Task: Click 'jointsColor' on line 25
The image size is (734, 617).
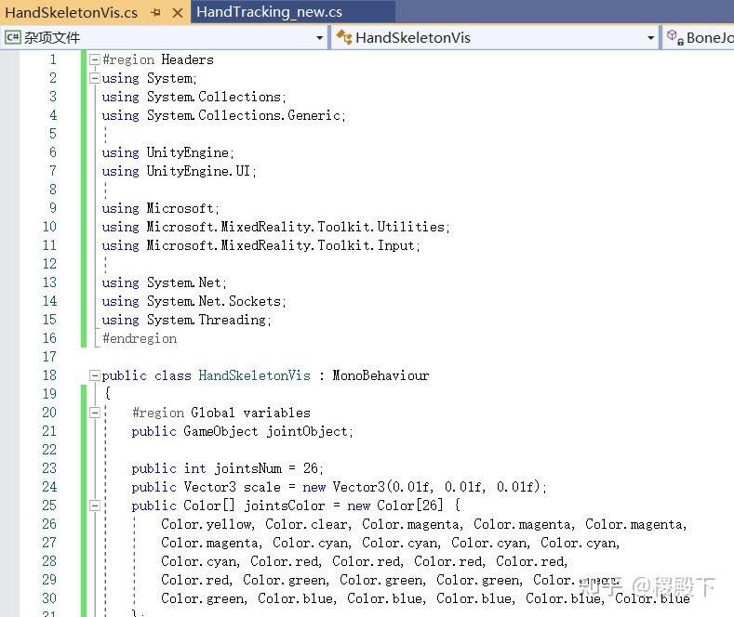Action: click(x=284, y=505)
